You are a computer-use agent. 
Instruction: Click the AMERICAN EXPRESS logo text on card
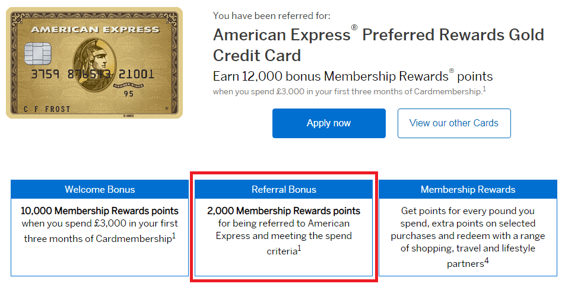94,29
